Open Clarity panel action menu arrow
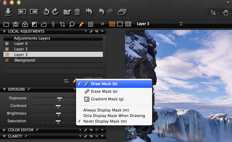The height and width of the screenshot is (142, 232). click(x=102, y=136)
